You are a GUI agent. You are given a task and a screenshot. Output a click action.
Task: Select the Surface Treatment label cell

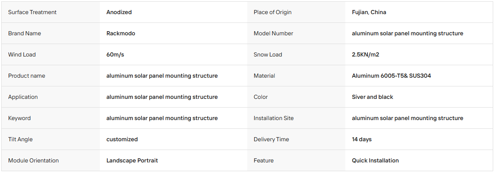tap(51, 12)
